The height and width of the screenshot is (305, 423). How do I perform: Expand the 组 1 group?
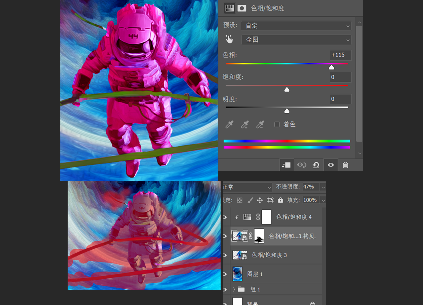pyautogui.click(x=234, y=289)
